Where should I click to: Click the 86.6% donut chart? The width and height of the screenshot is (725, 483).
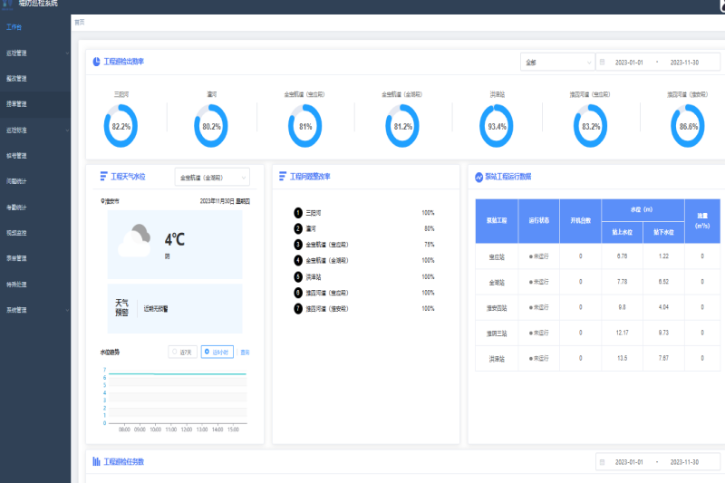(688, 126)
